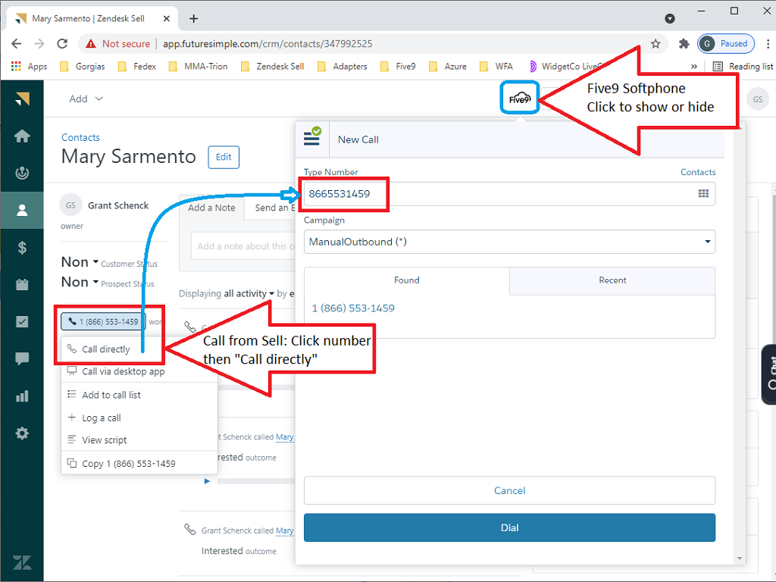
Task: Open the softphone hamburger menu
Action: 311,139
